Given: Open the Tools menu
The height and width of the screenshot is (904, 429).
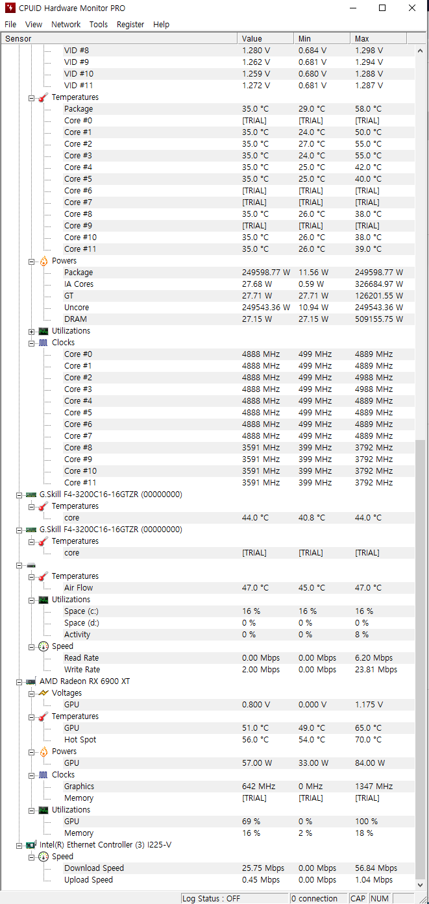Looking at the screenshot, I should [99, 24].
